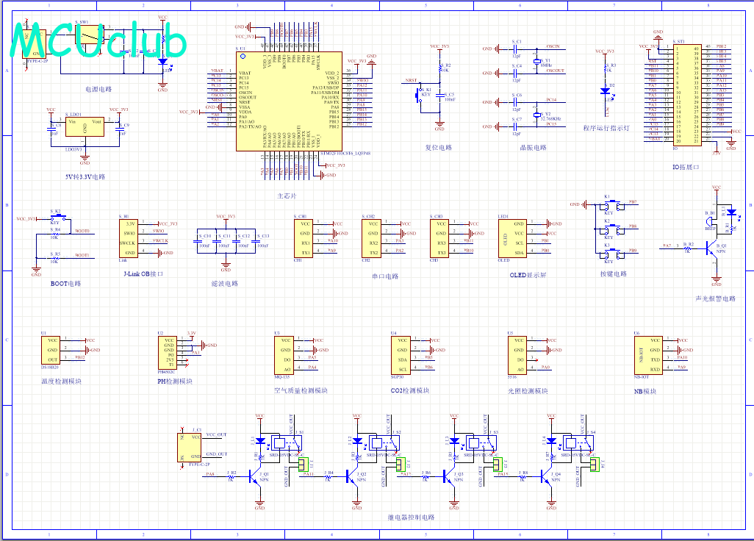Select the S_Y2 32.768KHz crystal
Screen dimensions: 754x541
[536, 115]
